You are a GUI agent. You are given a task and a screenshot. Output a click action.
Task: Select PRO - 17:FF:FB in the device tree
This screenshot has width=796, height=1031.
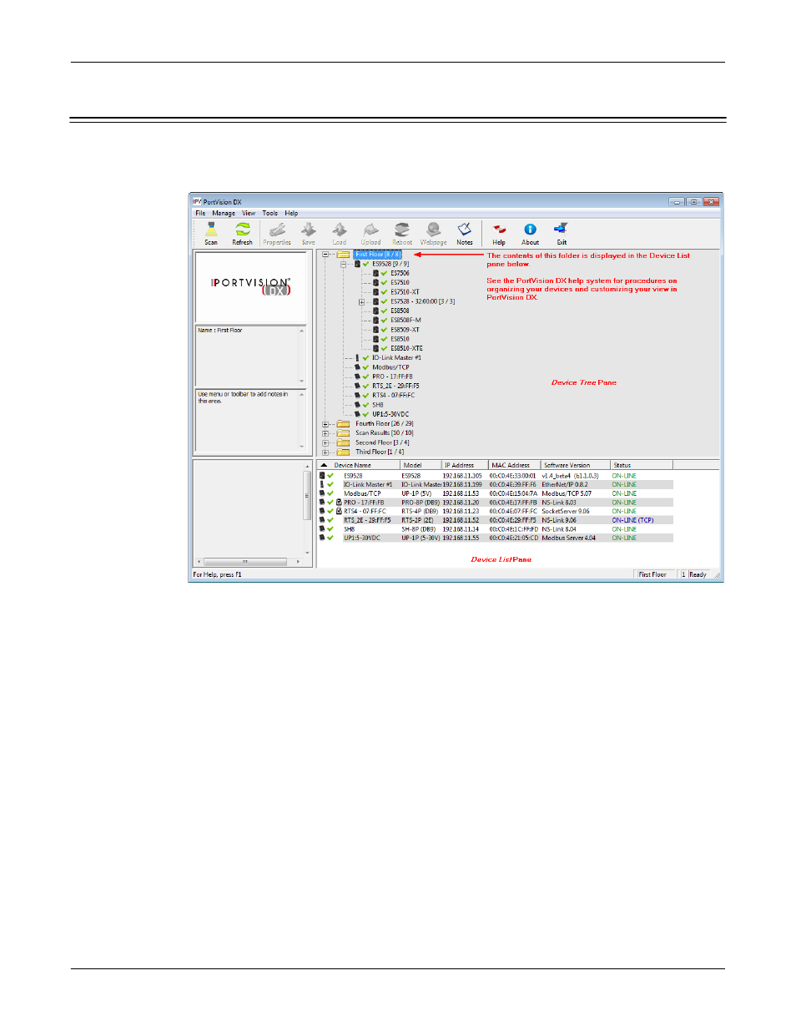(392, 377)
